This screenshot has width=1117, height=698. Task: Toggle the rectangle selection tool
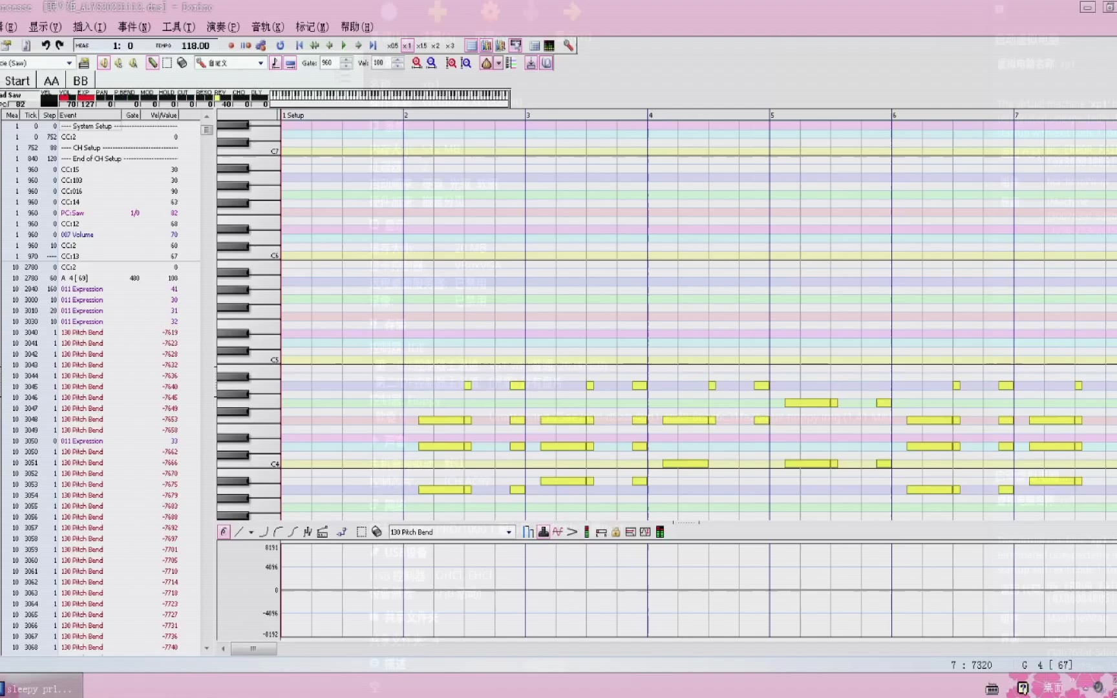[167, 63]
